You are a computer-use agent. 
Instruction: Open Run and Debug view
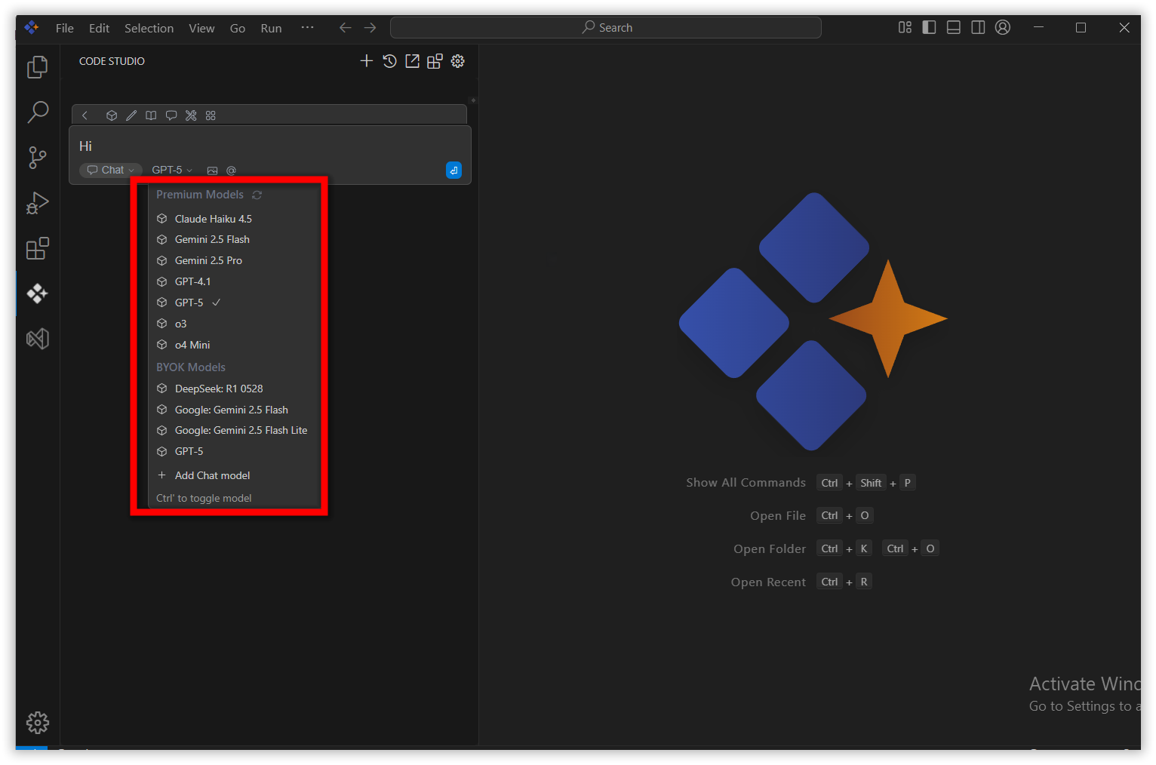[x=37, y=203]
